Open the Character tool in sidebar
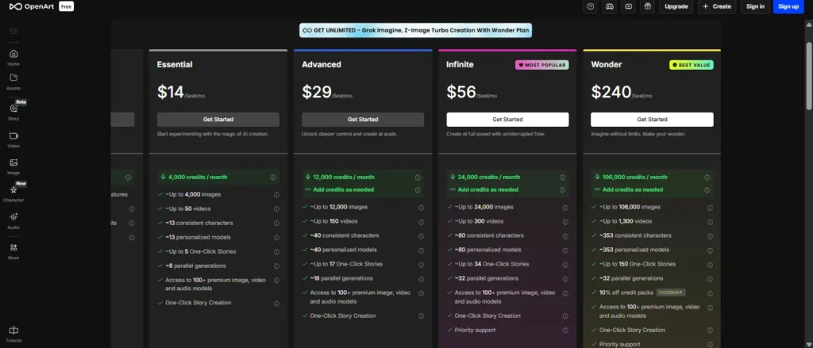 (13, 193)
